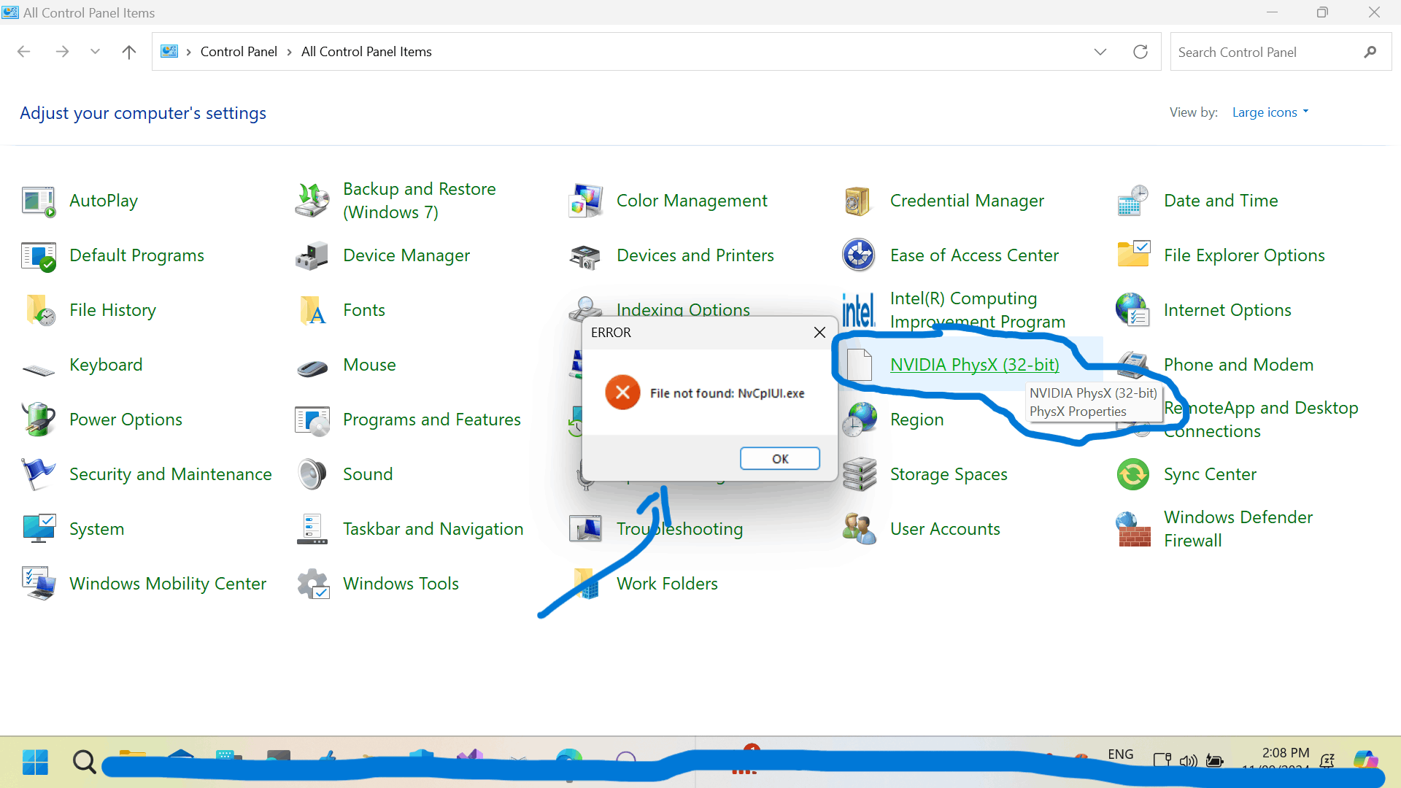Expand the View by Large icons dropdown
The width and height of the screenshot is (1401, 788).
coord(1270,112)
